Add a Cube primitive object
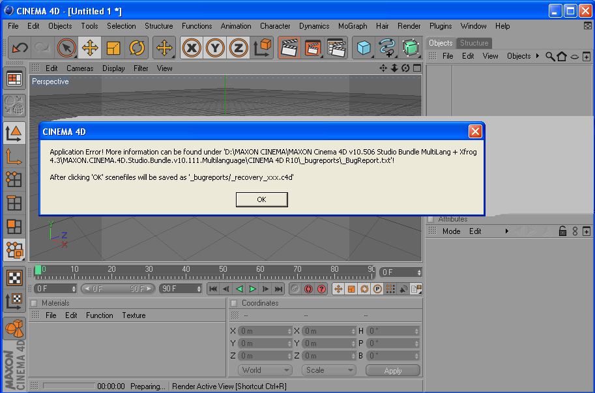Viewport: 595px width, 393px height. [x=364, y=48]
